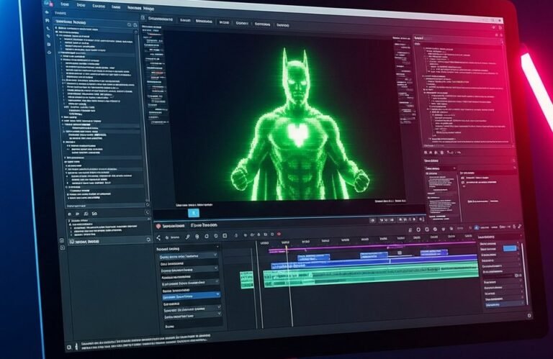553x359 pixels.
Task: Click the blue circular icon in timeline right toolbar
Action: point(477,228)
